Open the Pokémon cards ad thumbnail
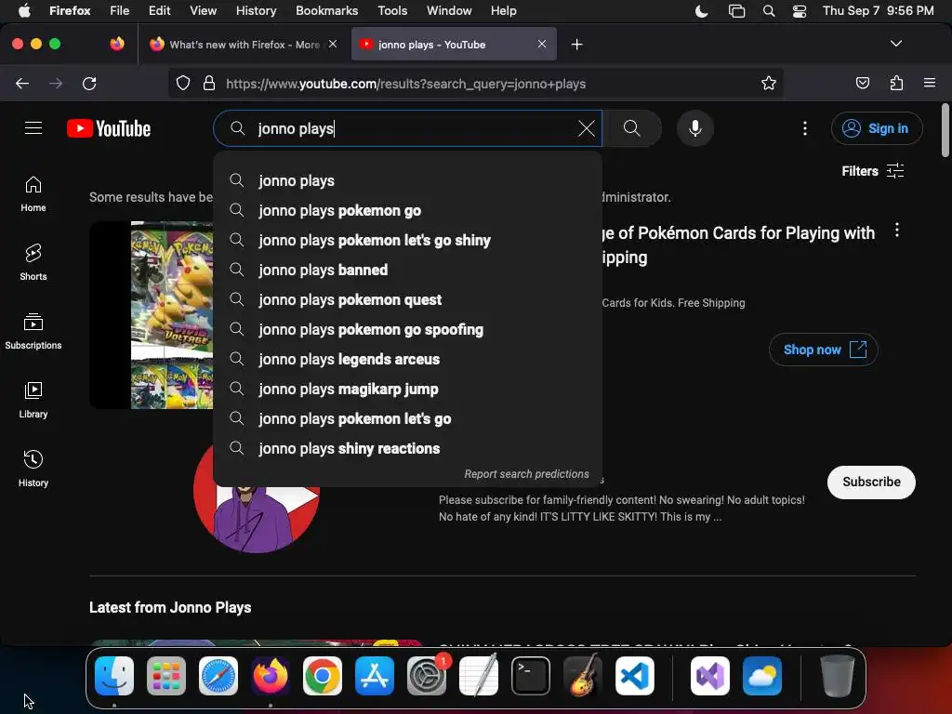 pos(152,315)
